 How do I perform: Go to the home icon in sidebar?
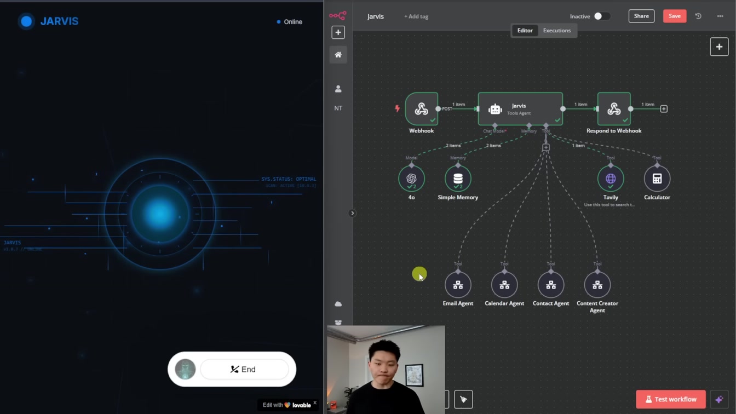pos(338,55)
